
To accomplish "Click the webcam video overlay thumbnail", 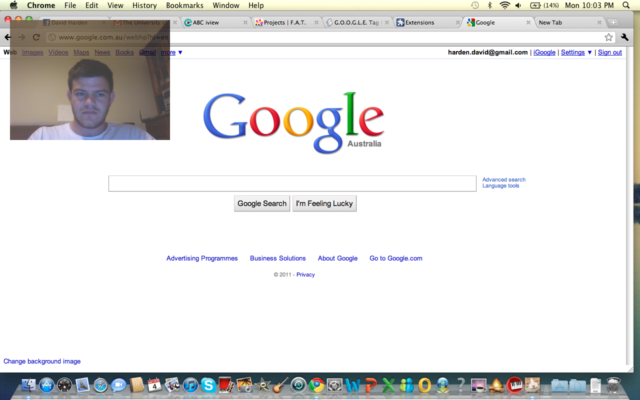I will (90, 80).
